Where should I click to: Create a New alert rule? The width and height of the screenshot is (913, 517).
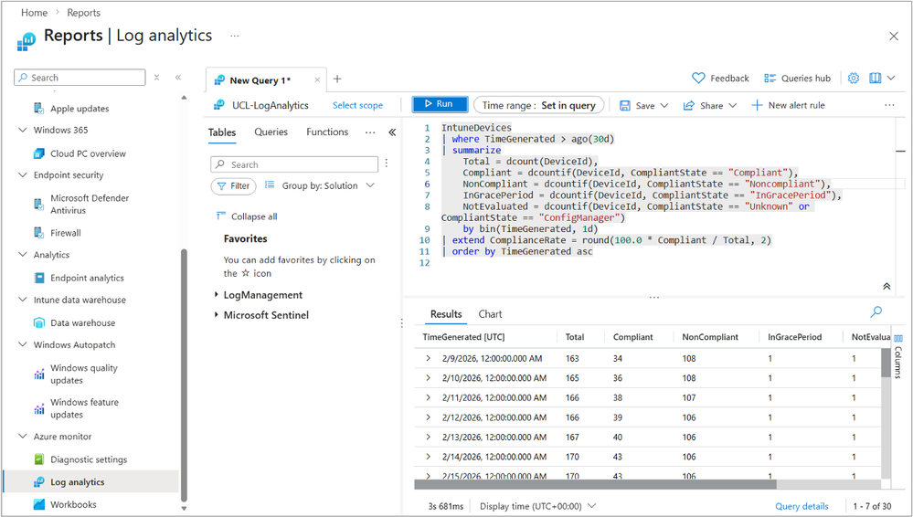788,105
